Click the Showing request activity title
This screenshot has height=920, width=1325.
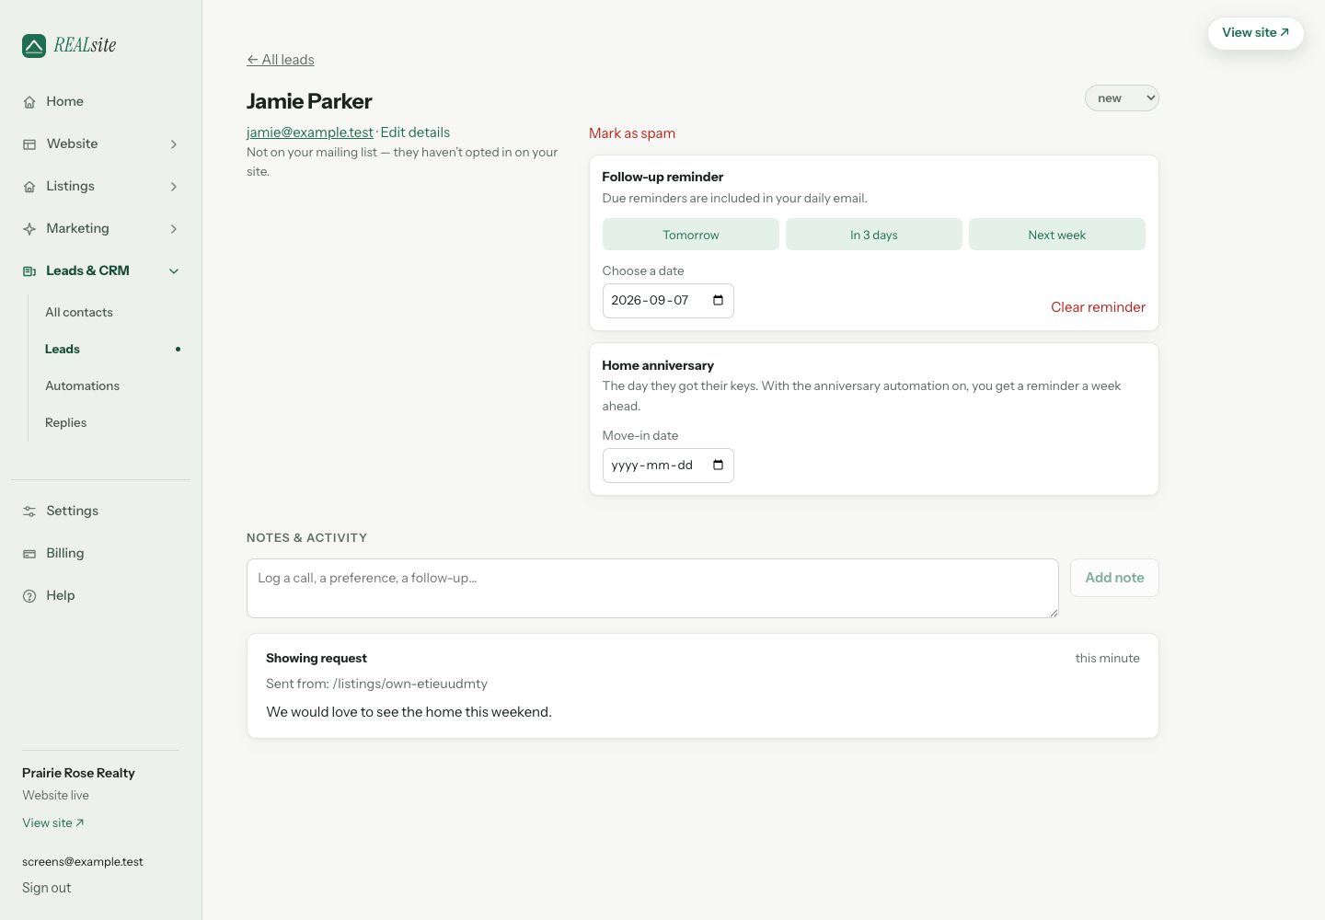click(317, 659)
